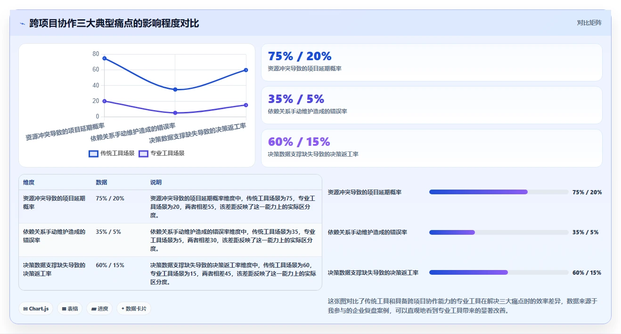This screenshot has width=621, height=334.
Task: Click the 75% / 20% progress value label
Action: [587, 192]
